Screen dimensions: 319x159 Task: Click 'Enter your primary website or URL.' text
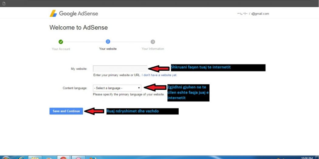point(117,75)
